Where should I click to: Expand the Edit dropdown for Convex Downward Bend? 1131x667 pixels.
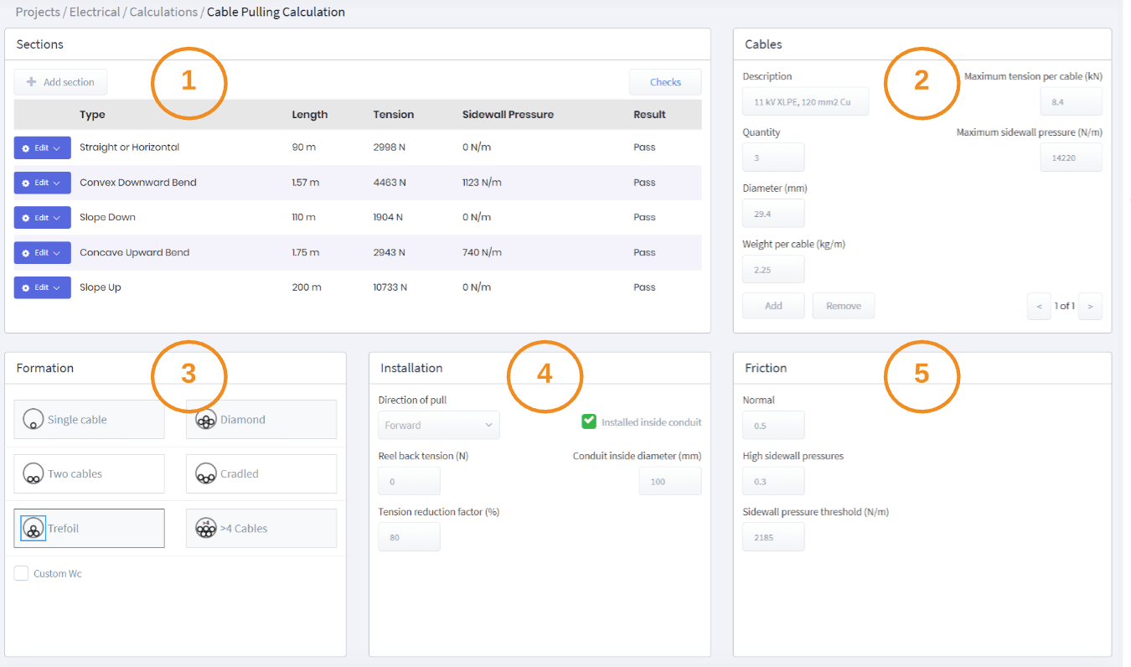point(59,183)
